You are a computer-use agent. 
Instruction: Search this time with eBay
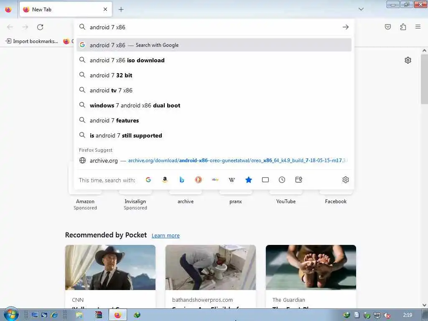(215, 180)
